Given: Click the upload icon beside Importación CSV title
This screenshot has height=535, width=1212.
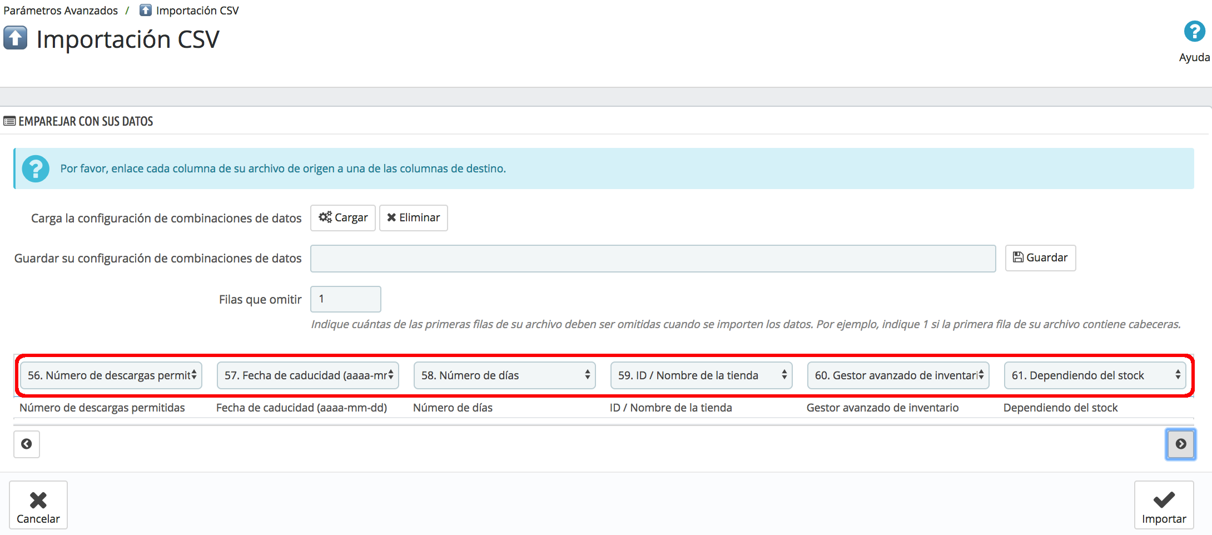Looking at the screenshot, I should 16,38.
